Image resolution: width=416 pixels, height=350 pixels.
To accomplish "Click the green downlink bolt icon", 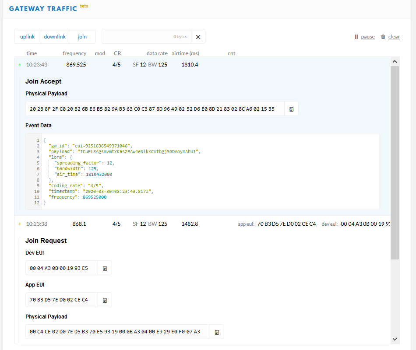I will click(x=19, y=65).
